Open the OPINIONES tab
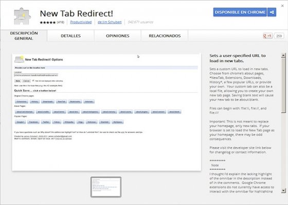The image size is (288, 205). (118, 36)
